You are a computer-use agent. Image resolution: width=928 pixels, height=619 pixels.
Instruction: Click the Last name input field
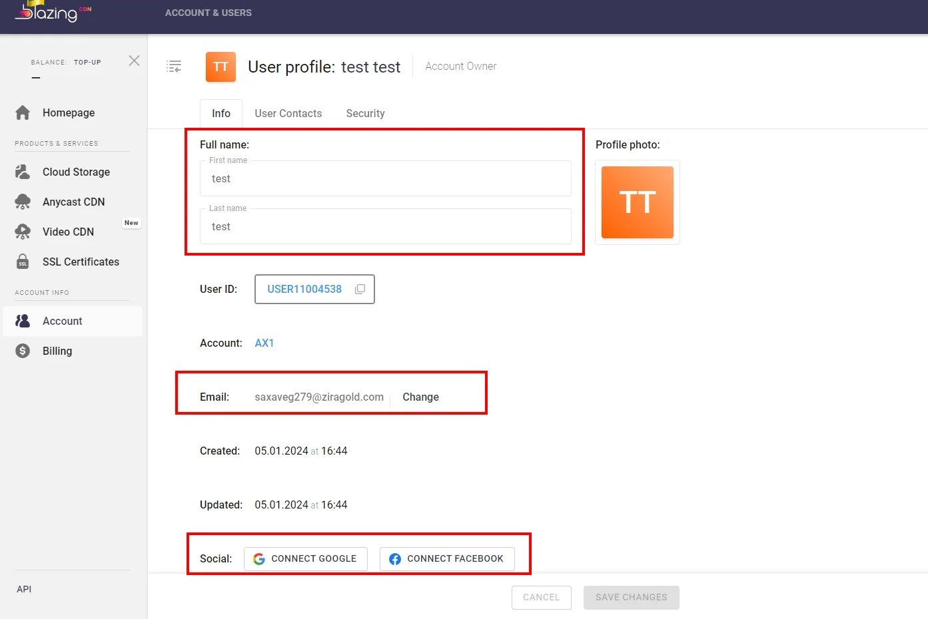386,226
